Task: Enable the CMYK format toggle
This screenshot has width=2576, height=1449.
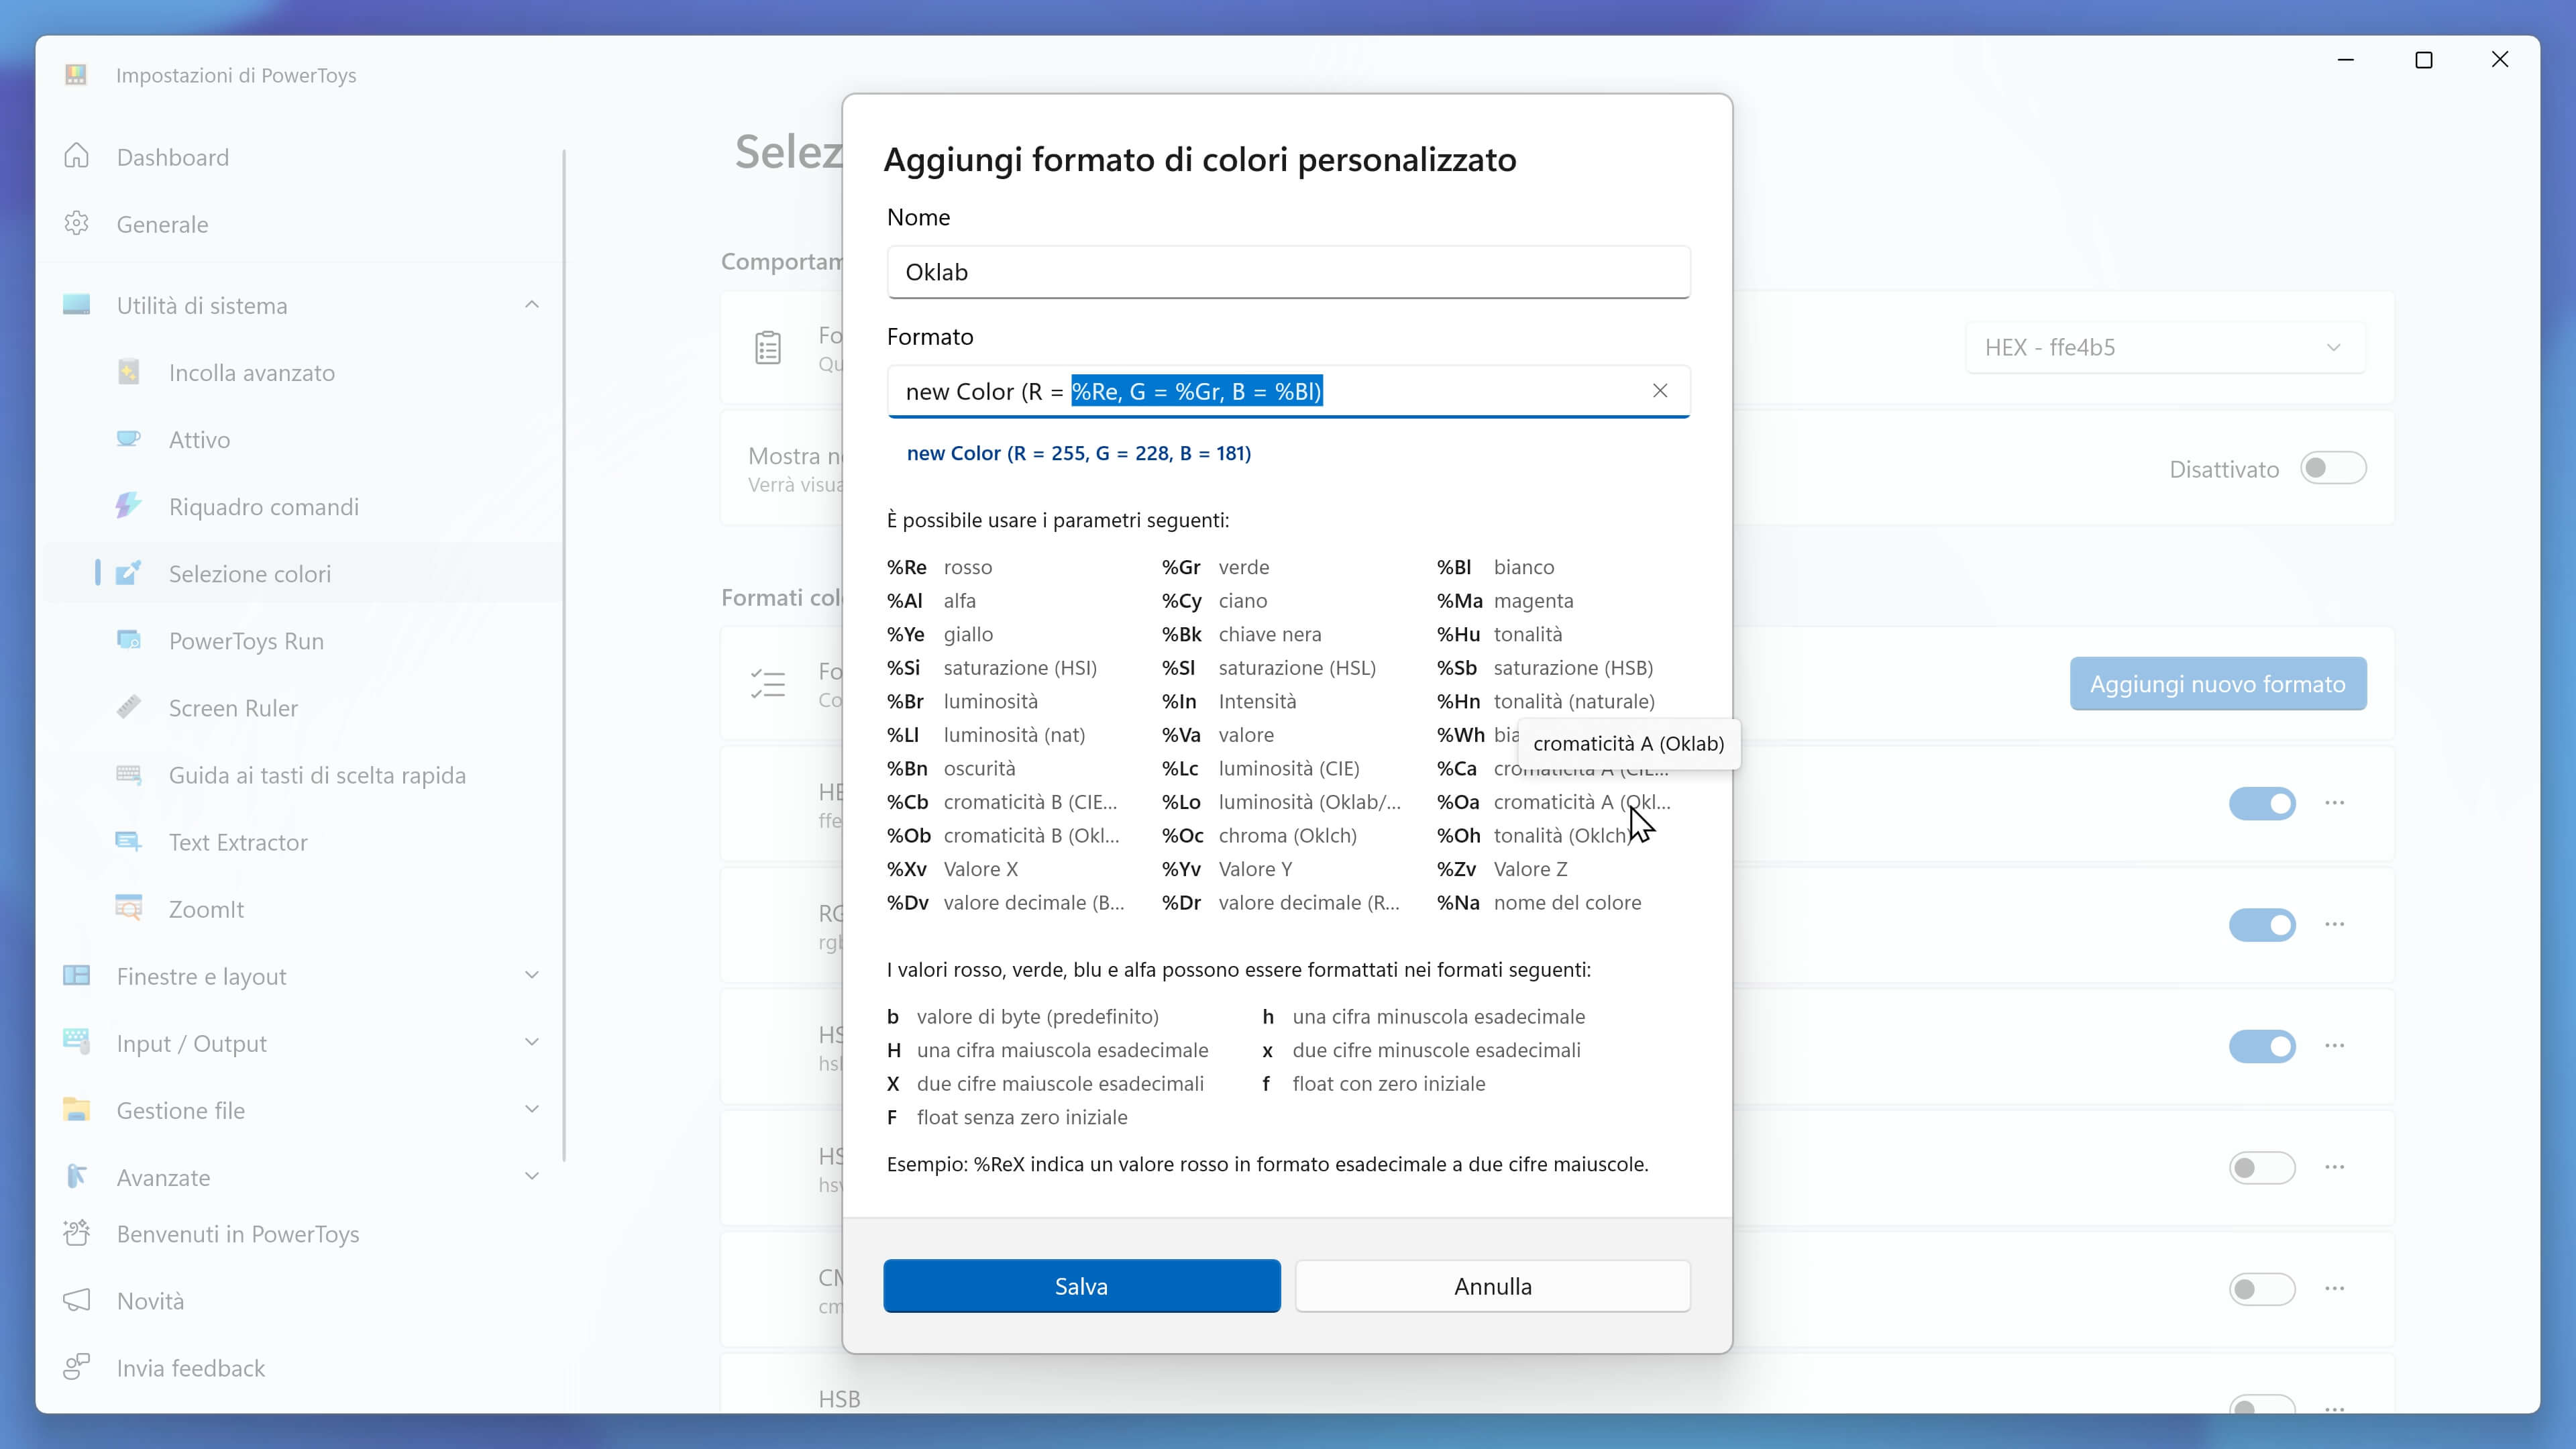Action: tap(2262, 1288)
